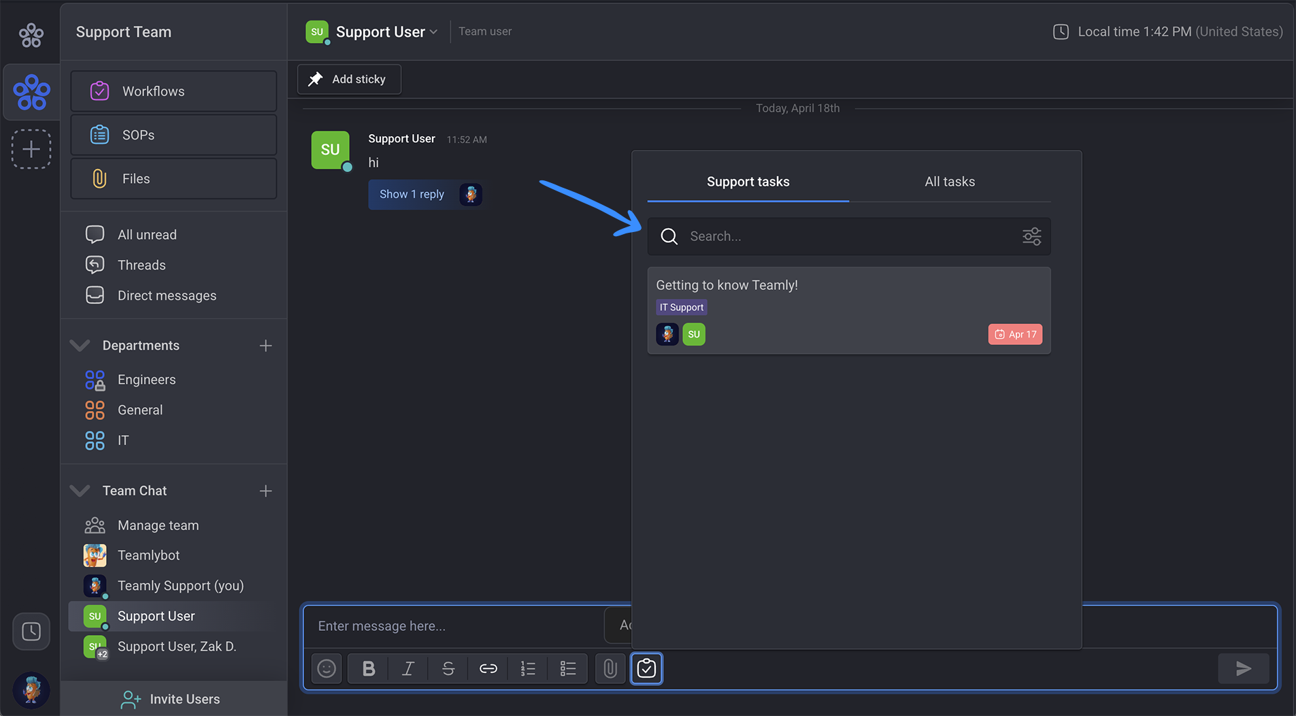
Task: Toggle strikethrough formatting
Action: [x=448, y=669]
